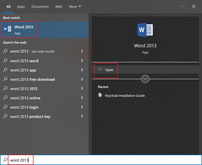Select the Word 2013 best match result
The width and height of the screenshot is (202, 165).
coord(44,30)
